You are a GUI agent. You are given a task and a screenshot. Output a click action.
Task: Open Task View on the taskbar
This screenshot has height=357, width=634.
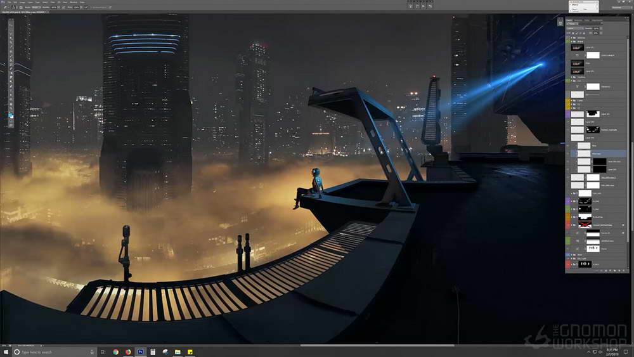(x=103, y=352)
